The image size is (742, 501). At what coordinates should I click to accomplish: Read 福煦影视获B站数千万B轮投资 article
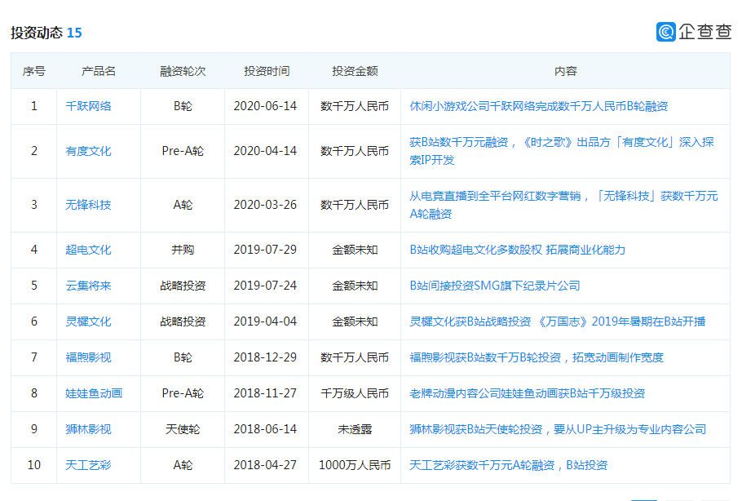coord(536,357)
